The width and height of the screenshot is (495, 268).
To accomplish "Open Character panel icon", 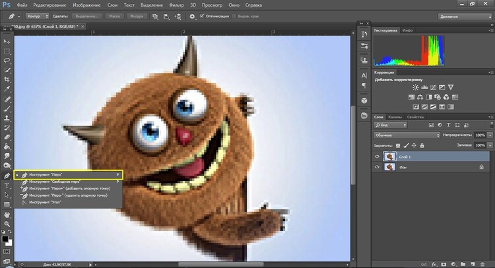I will click(364, 75).
